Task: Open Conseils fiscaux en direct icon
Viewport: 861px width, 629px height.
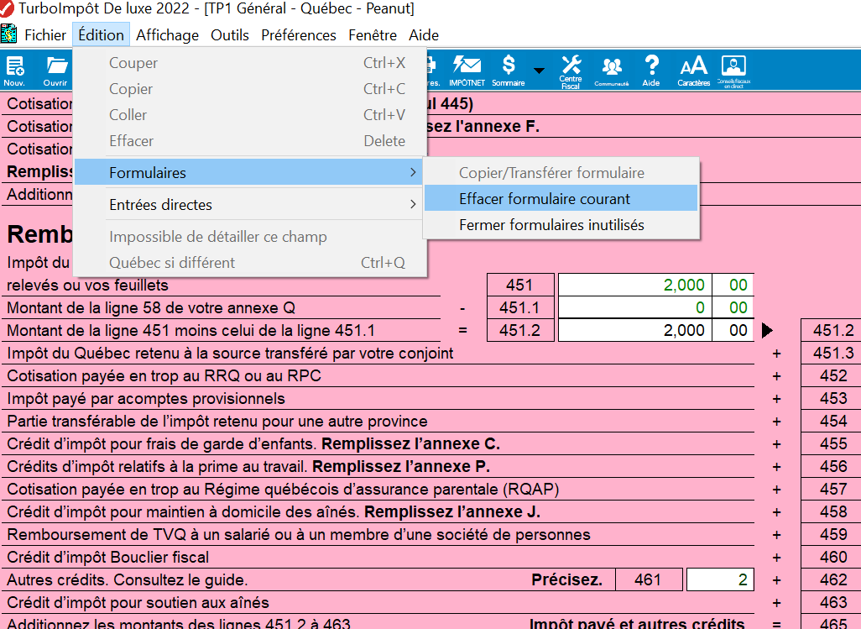Action: pyautogui.click(x=733, y=70)
